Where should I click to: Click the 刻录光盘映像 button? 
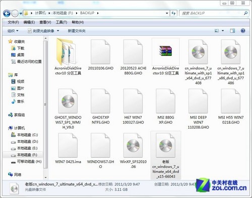click(41, 31)
